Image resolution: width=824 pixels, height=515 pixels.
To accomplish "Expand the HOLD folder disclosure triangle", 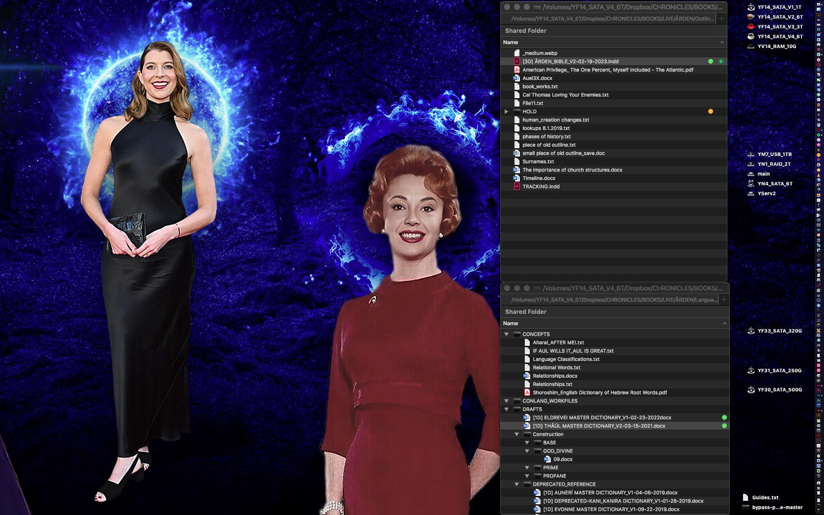I will (x=506, y=111).
